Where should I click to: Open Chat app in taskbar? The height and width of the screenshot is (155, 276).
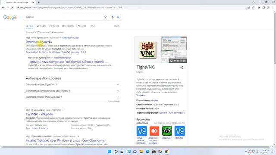(135, 152)
